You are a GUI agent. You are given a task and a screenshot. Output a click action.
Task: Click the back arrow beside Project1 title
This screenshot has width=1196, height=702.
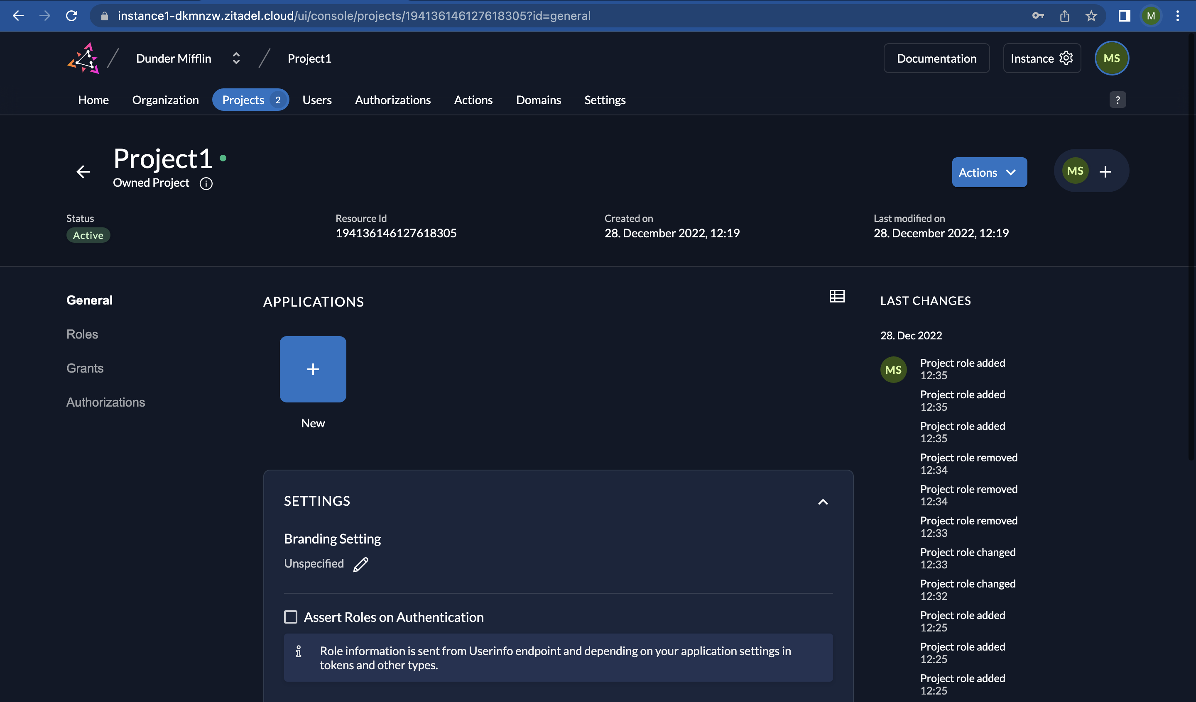[83, 171]
